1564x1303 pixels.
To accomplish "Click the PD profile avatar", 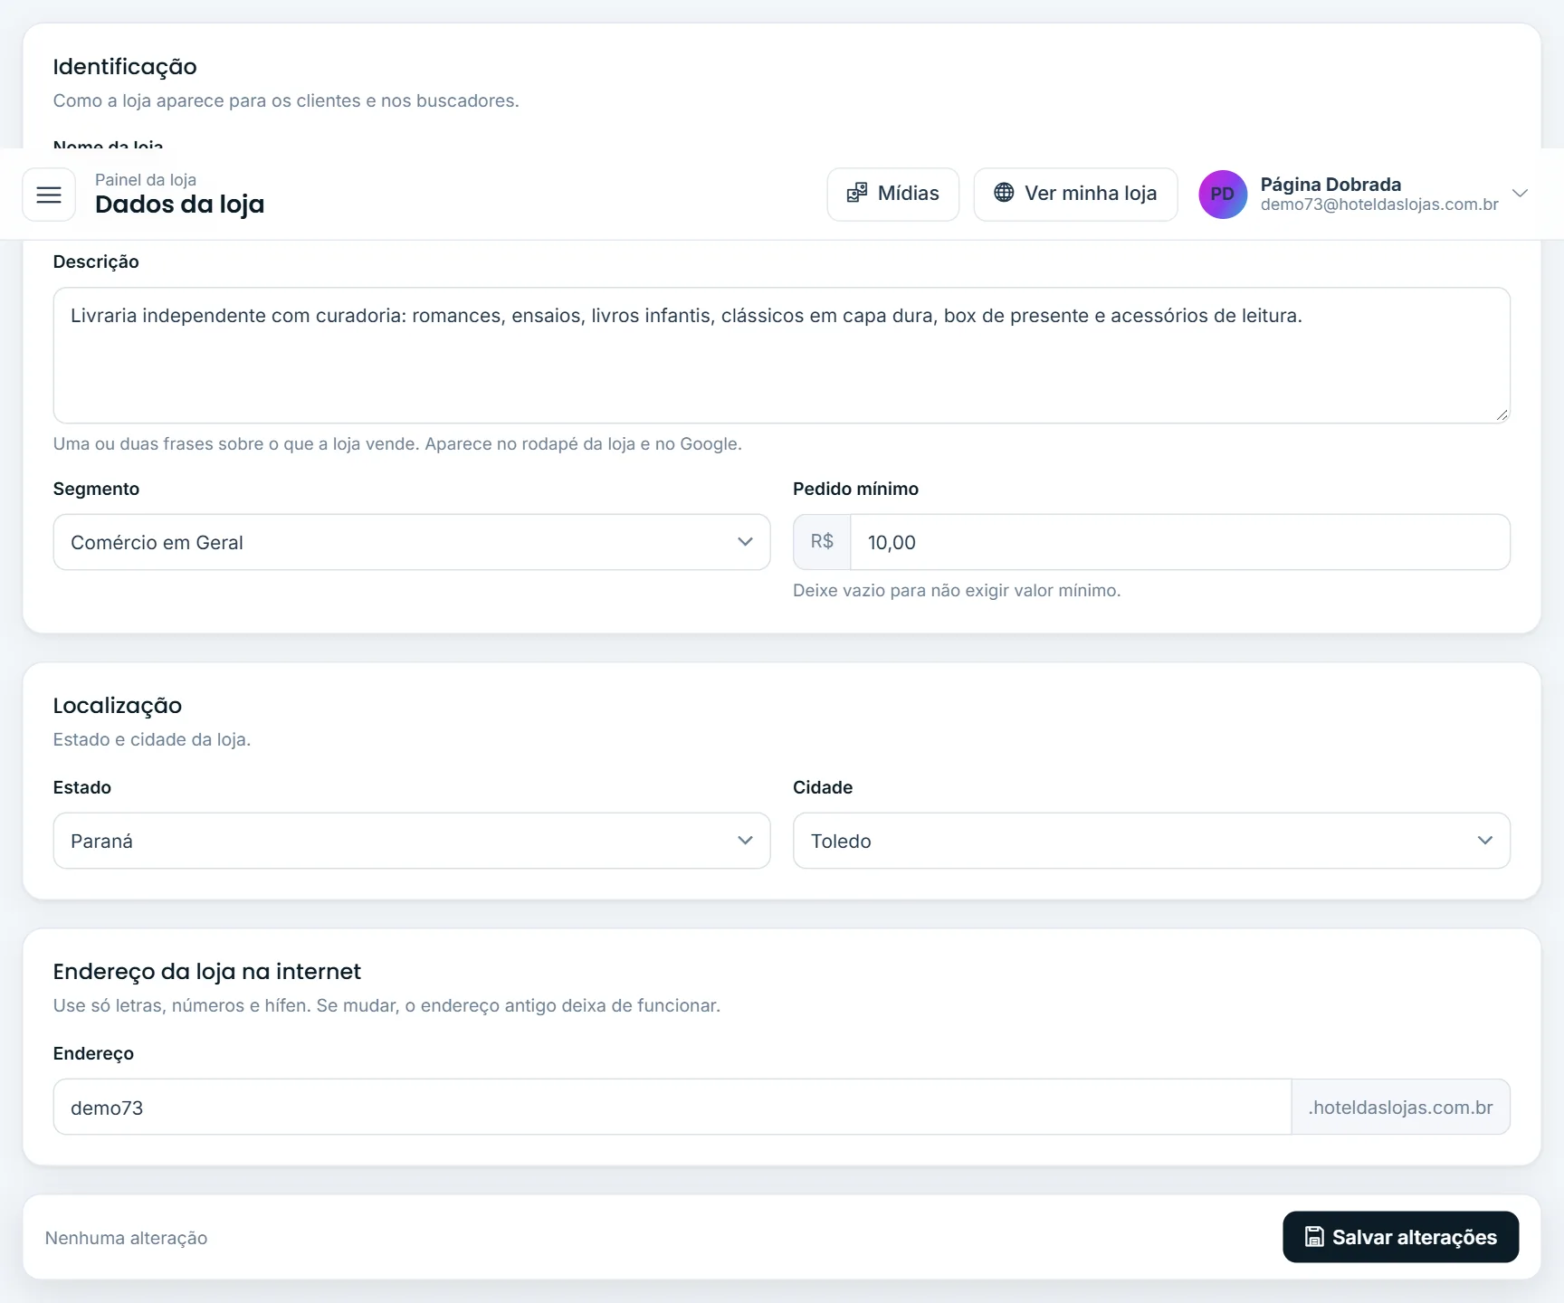I will pos(1223,195).
